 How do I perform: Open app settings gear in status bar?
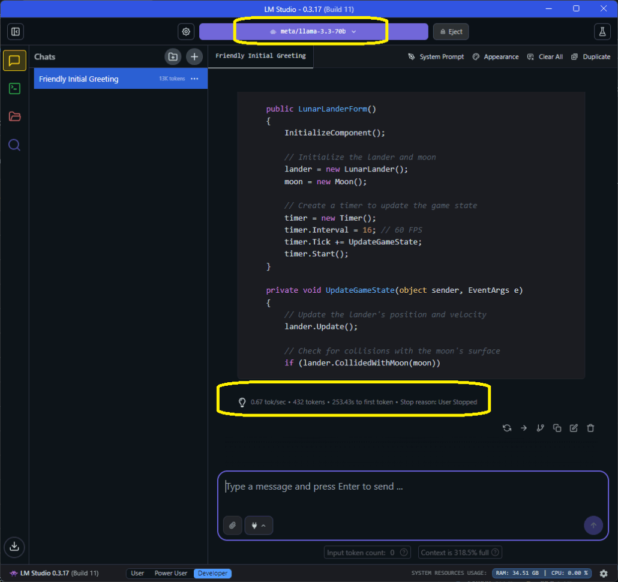coord(604,574)
